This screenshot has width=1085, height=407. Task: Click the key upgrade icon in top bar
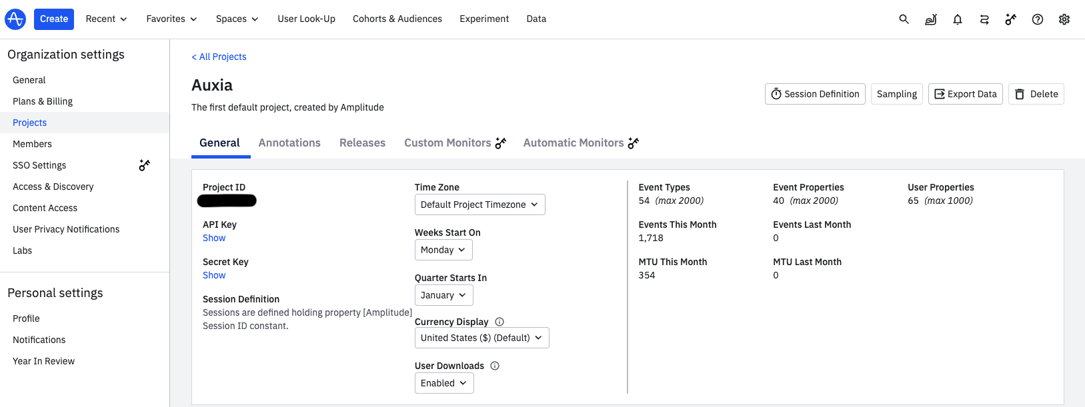tap(1011, 19)
